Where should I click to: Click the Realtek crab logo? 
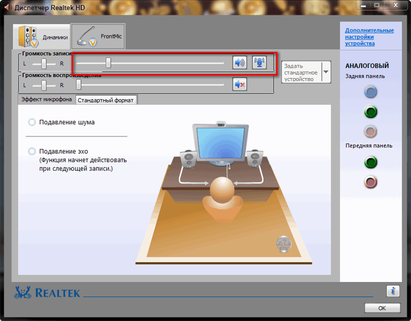23,292
